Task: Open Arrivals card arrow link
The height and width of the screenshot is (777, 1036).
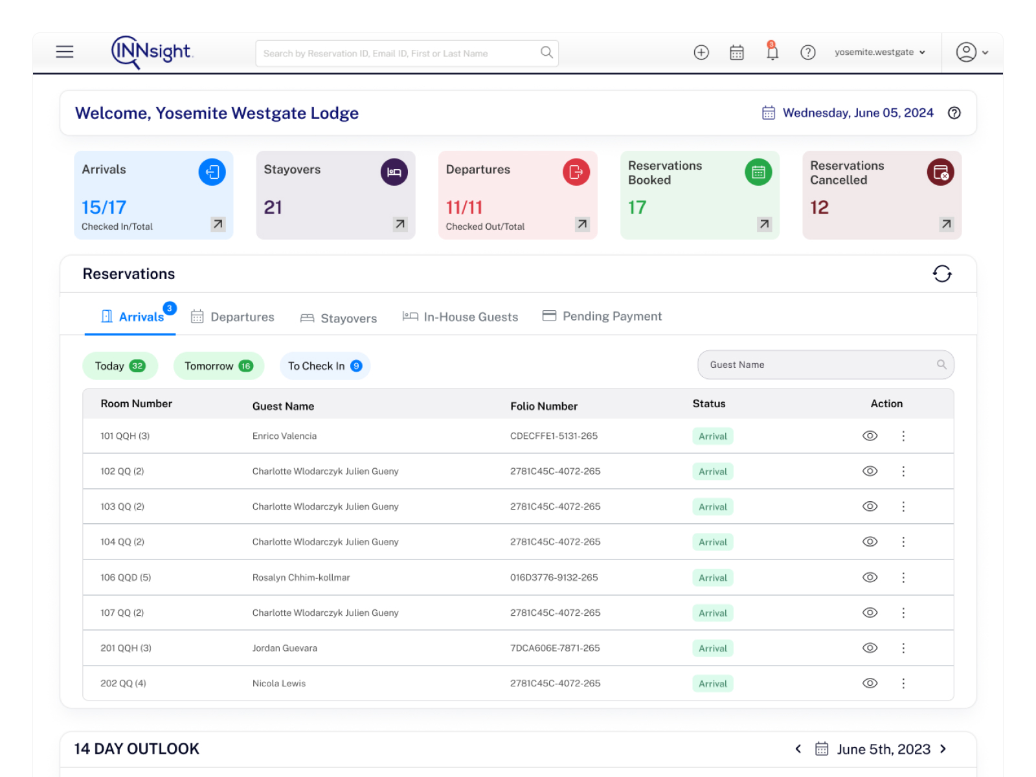Action: (218, 224)
